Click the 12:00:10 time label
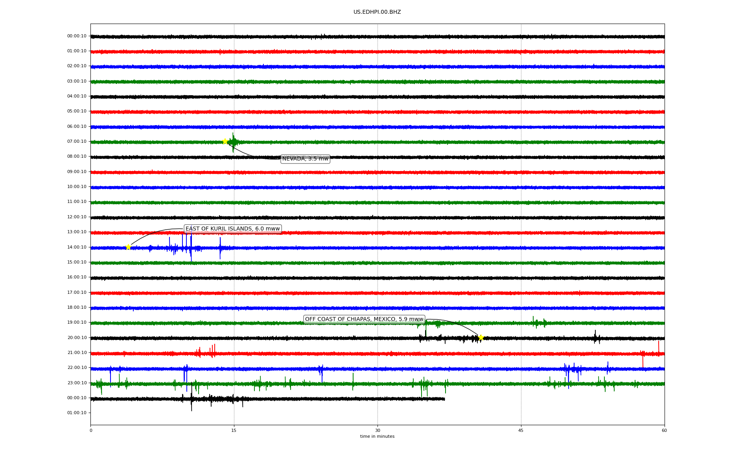Image resolution: width=755 pixels, height=472 pixels. tap(77, 217)
